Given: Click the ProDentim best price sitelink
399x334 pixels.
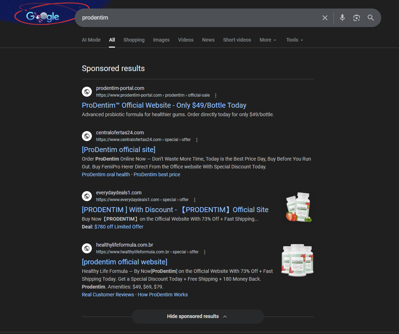Looking at the screenshot, I should click(x=157, y=174).
